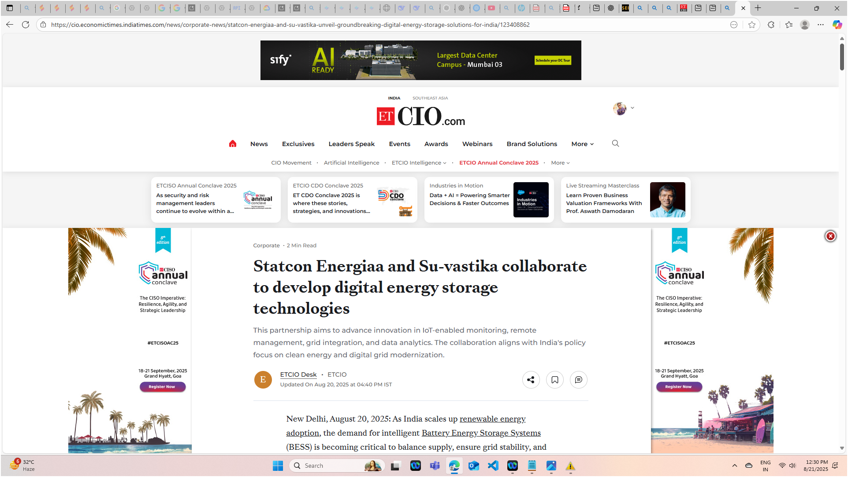Open Industries in Motion card
This screenshot has width=848, height=477.
489,200
